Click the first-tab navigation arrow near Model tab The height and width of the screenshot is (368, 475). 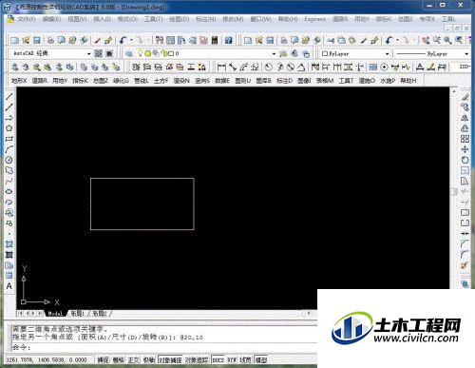[x=21, y=314]
